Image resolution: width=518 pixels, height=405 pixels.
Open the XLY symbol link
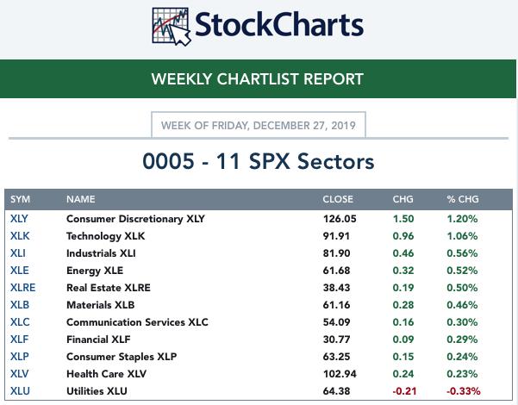point(19,219)
